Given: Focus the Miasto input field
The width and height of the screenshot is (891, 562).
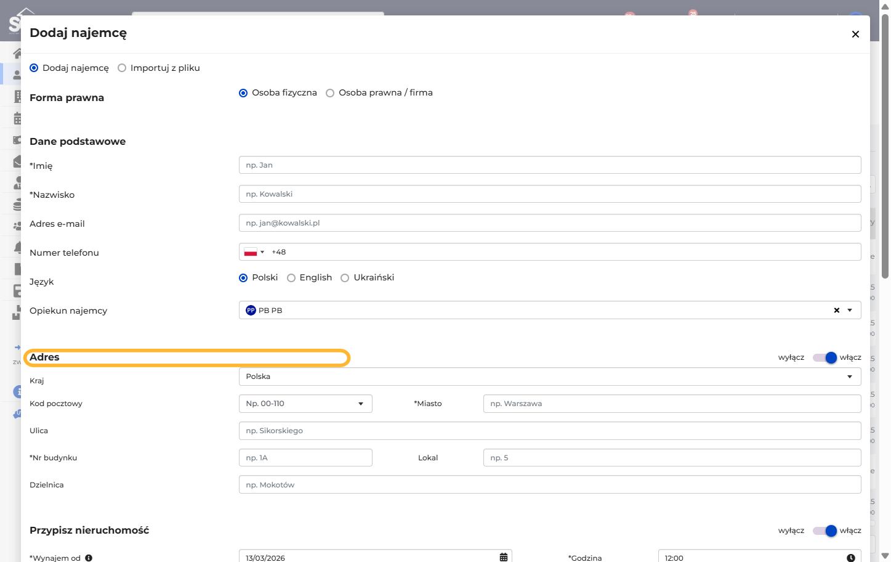Looking at the screenshot, I should 672,404.
